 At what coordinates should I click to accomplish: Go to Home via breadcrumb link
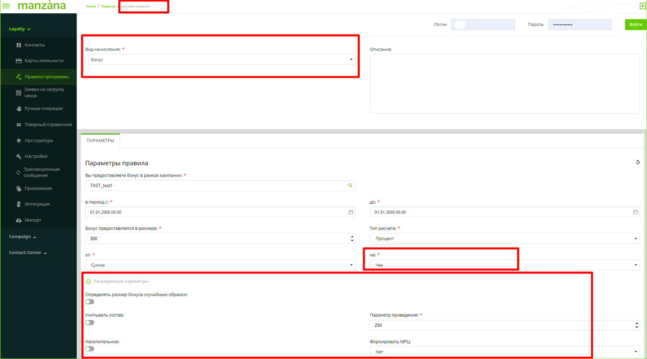[91, 6]
